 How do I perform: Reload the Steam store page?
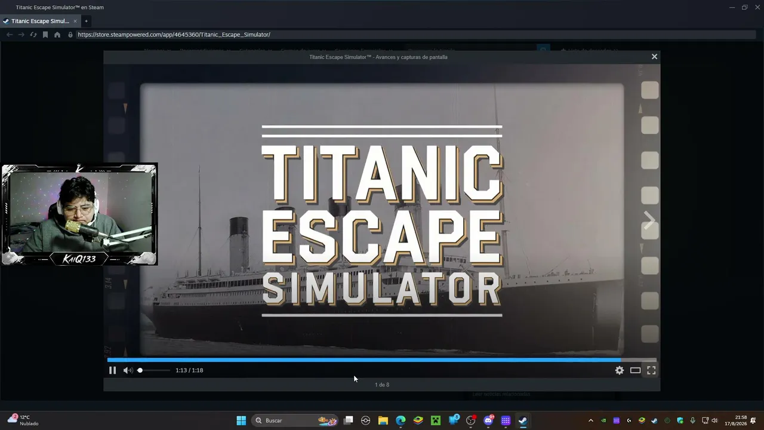click(x=33, y=35)
